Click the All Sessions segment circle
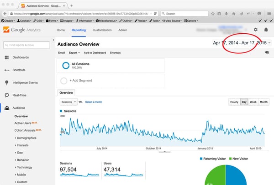Screen dimensions: 274x185 (66, 66)
